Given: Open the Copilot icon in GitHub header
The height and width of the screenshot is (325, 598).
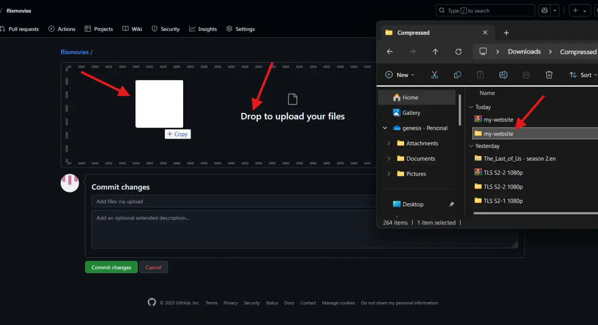Looking at the screenshot, I should click(544, 10).
